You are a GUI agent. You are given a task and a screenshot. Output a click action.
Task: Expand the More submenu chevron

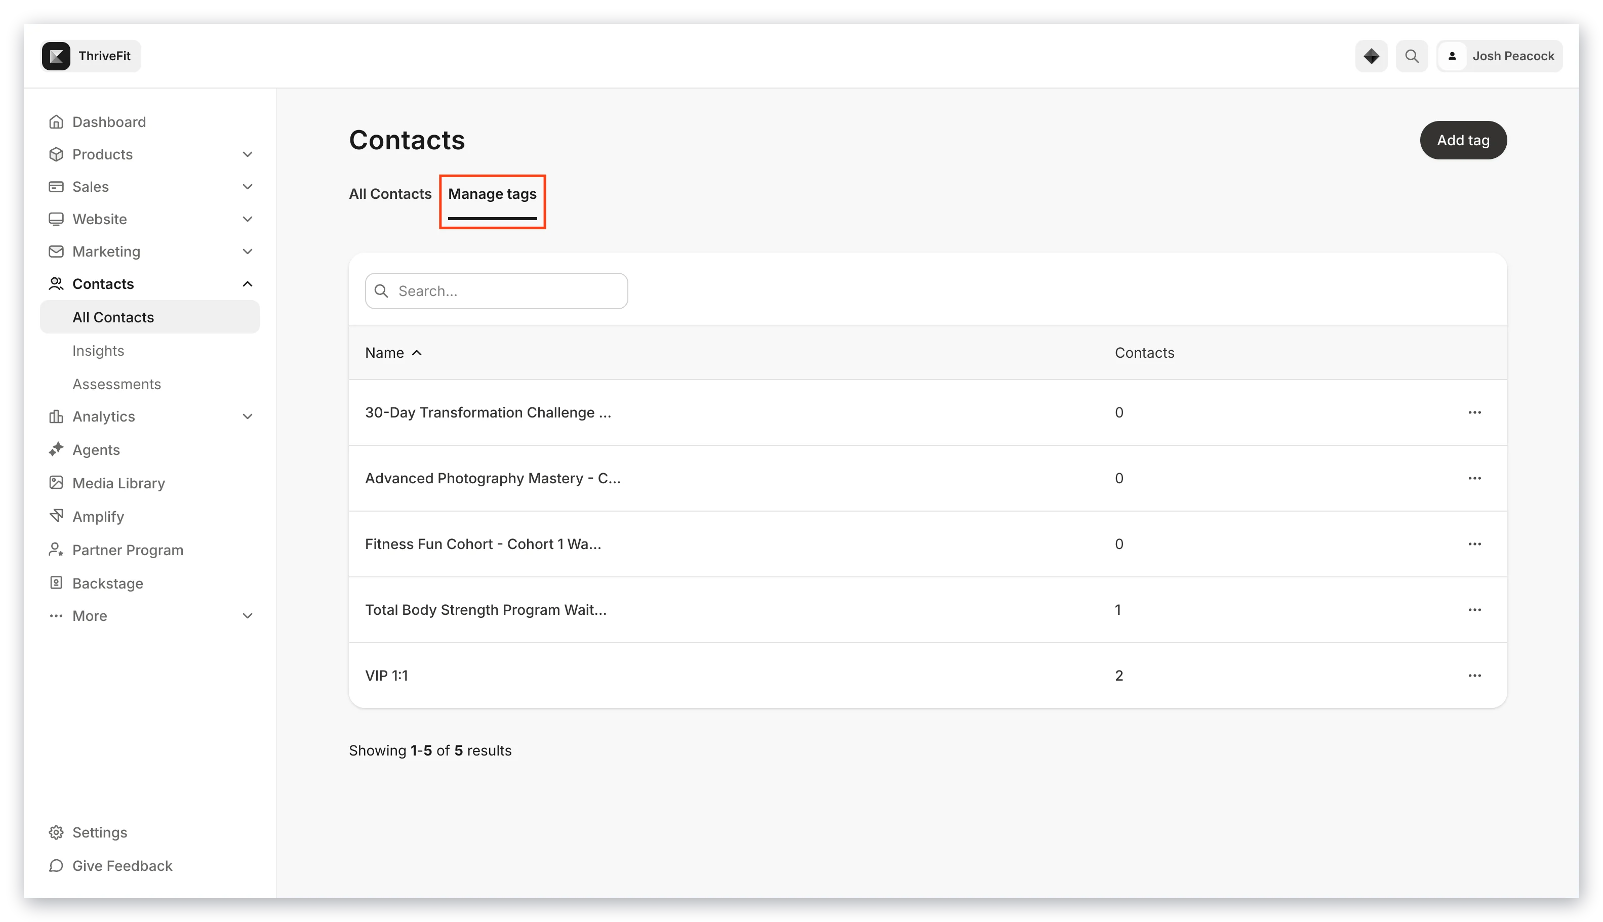[247, 615]
